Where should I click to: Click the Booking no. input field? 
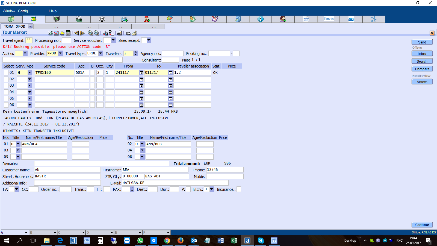pyautogui.click(x=219, y=53)
